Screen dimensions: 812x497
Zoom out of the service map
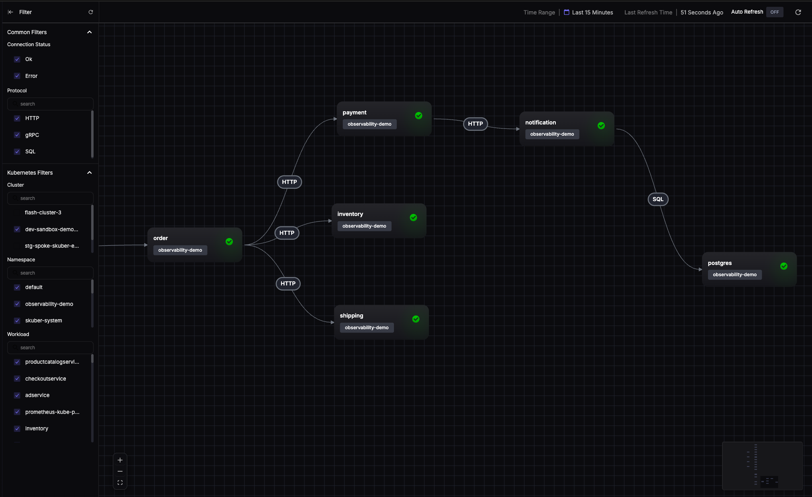[120, 471]
